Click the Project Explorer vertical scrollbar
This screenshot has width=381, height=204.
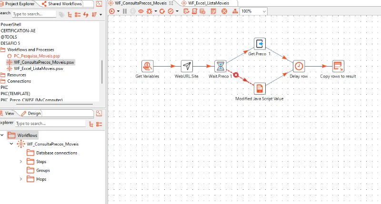coord(102,72)
